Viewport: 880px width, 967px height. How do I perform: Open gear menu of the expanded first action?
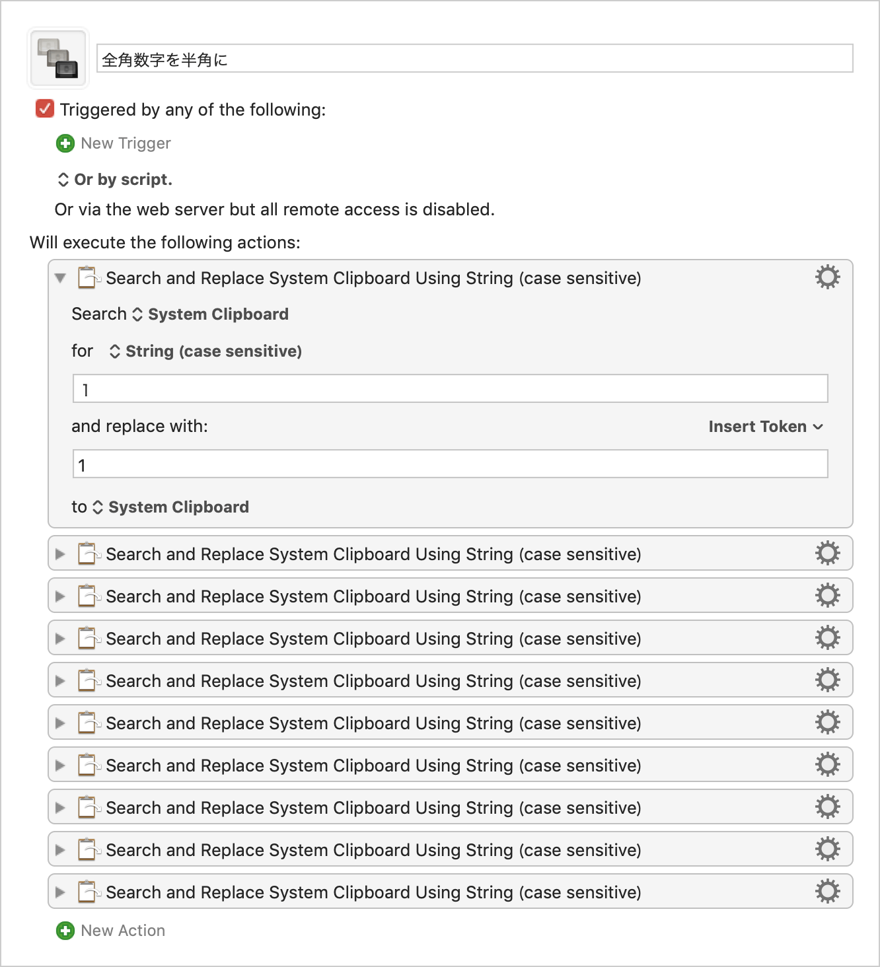827,277
